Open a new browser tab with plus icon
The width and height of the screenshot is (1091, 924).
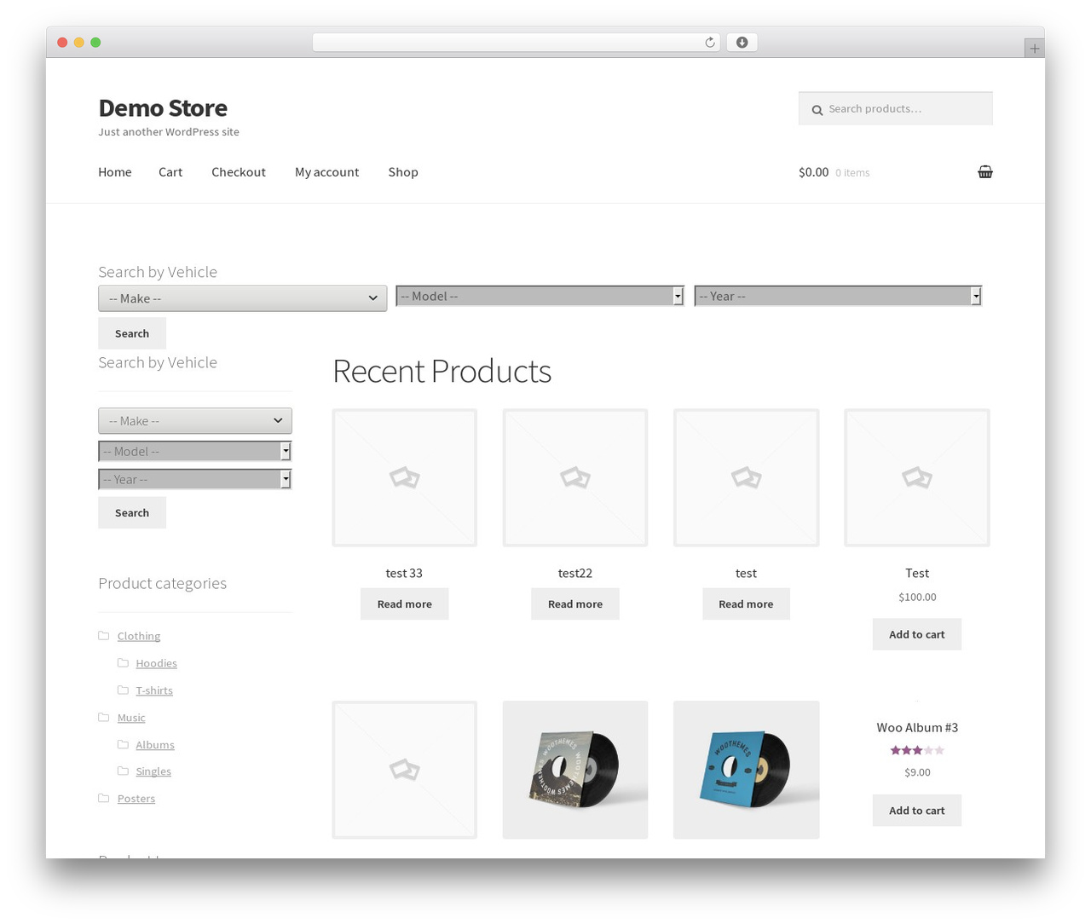coord(1034,49)
